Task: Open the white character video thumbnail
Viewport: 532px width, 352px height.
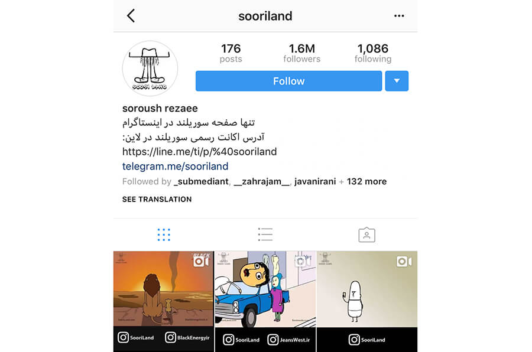Action: pyautogui.click(x=367, y=301)
